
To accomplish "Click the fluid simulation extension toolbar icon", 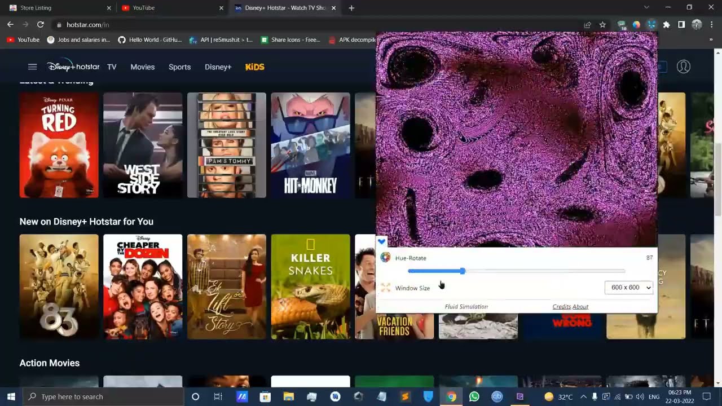I will point(651,25).
